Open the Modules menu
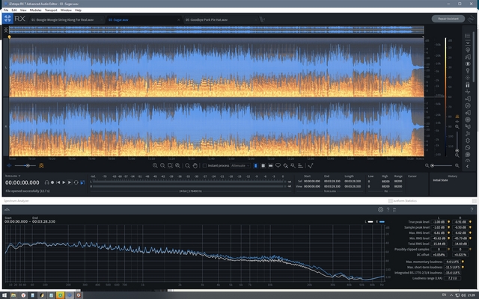 tap(36, 10)
